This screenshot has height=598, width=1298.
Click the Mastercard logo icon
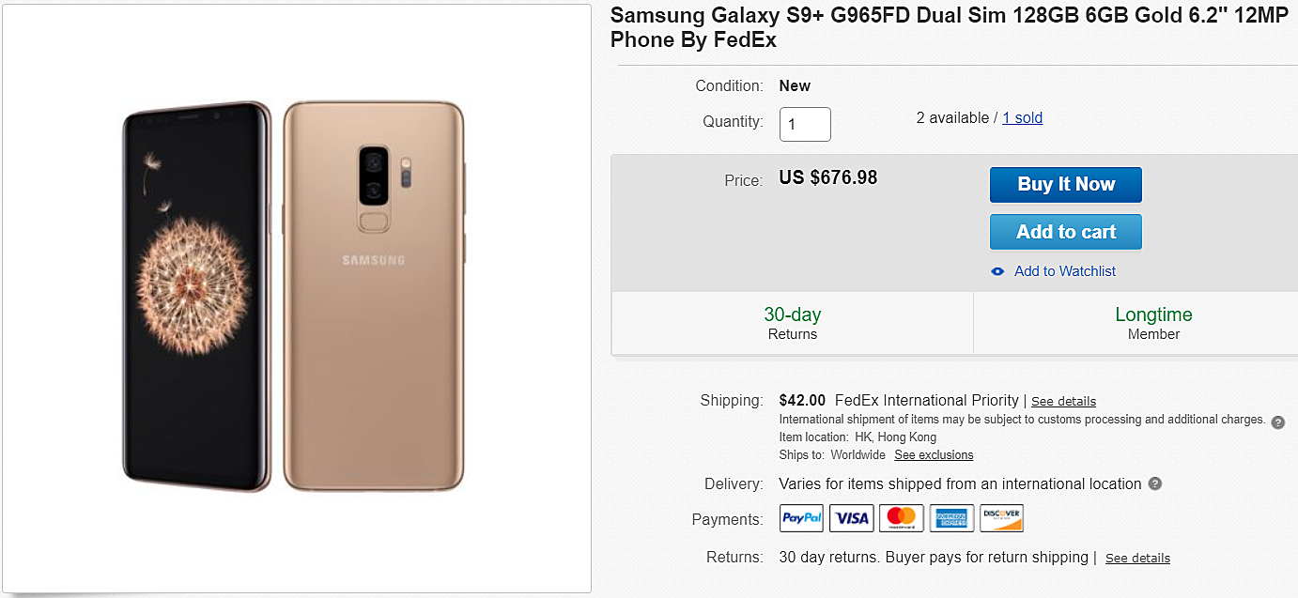click(x=902, y=518)
